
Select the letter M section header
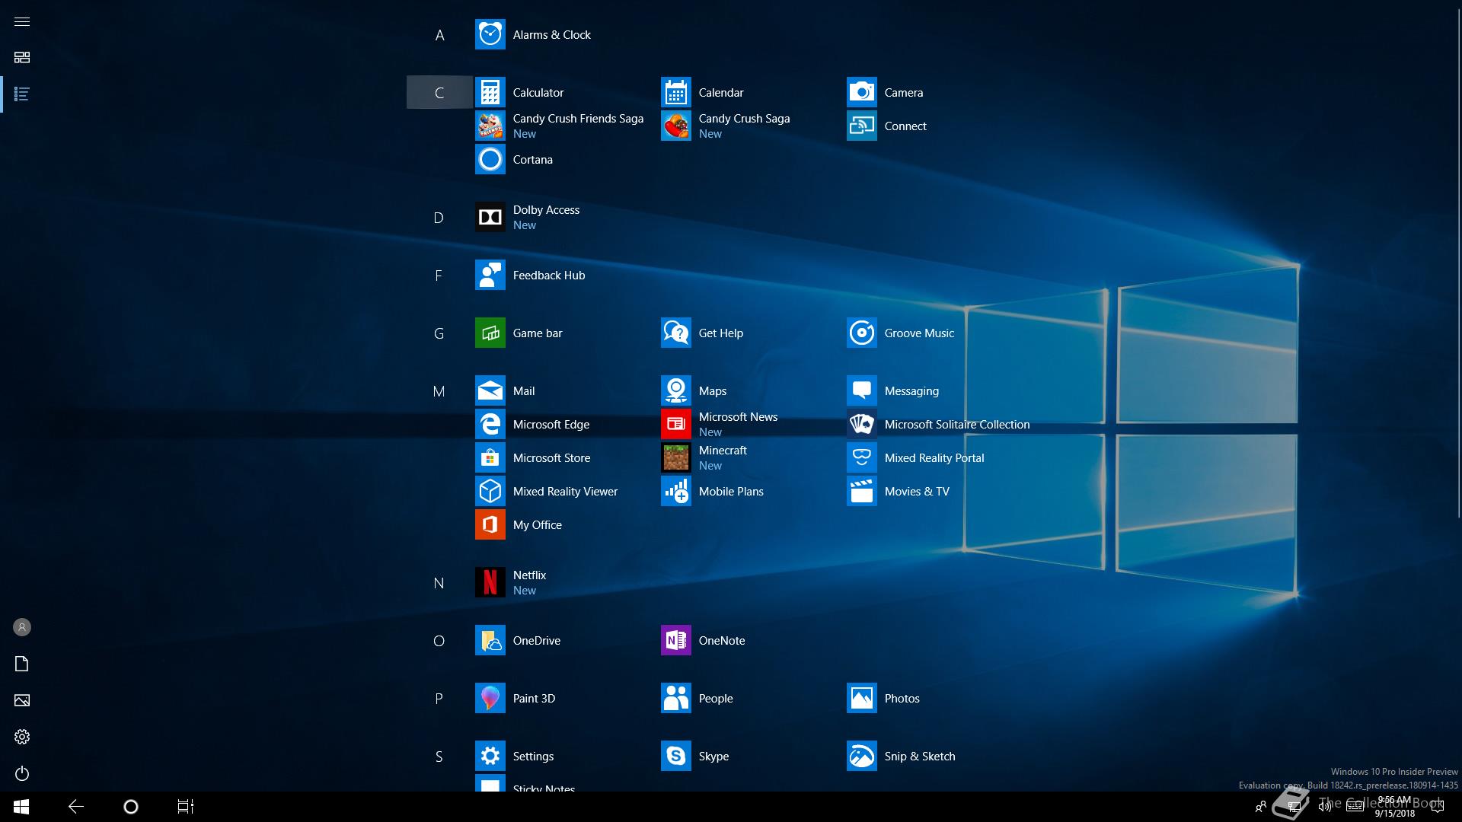tap(439, 391)
